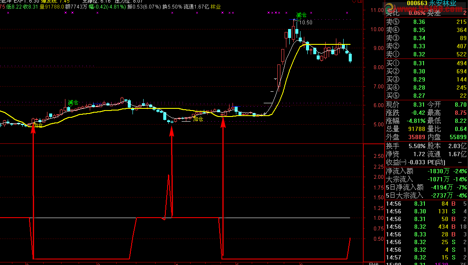Select the 14:56 trade of 50 lots B
The image size is (468, 265).
point(426,219)
